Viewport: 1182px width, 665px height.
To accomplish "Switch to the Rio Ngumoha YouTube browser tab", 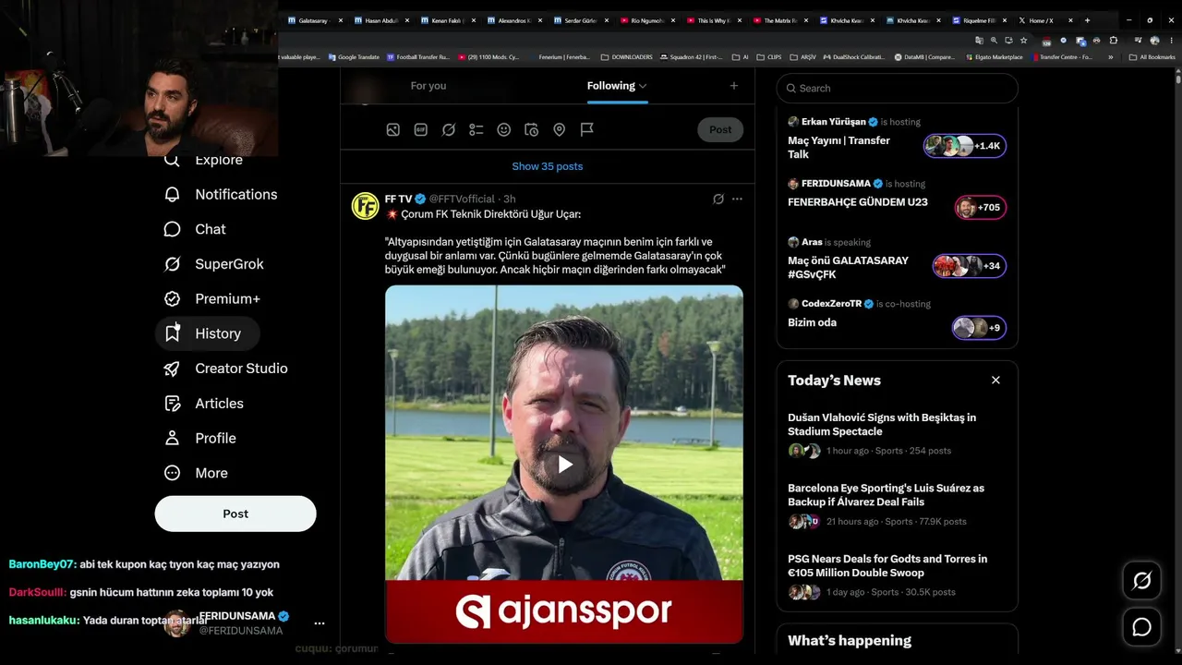I will pyautogui.click(x=648, y=20).
